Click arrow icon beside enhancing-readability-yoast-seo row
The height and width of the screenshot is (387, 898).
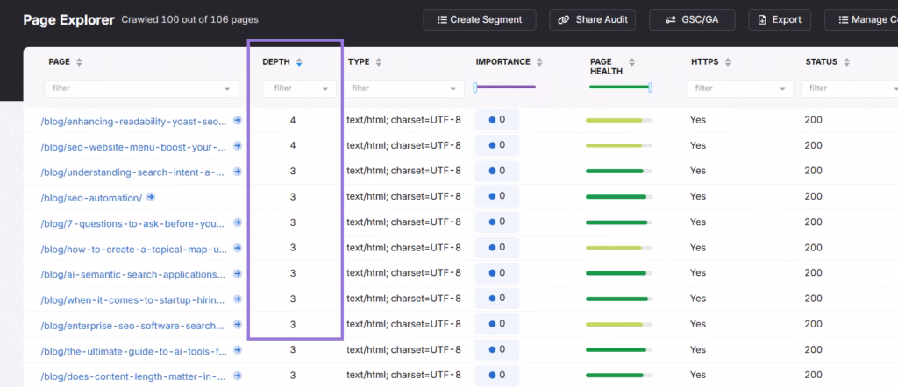pos(238,120)
